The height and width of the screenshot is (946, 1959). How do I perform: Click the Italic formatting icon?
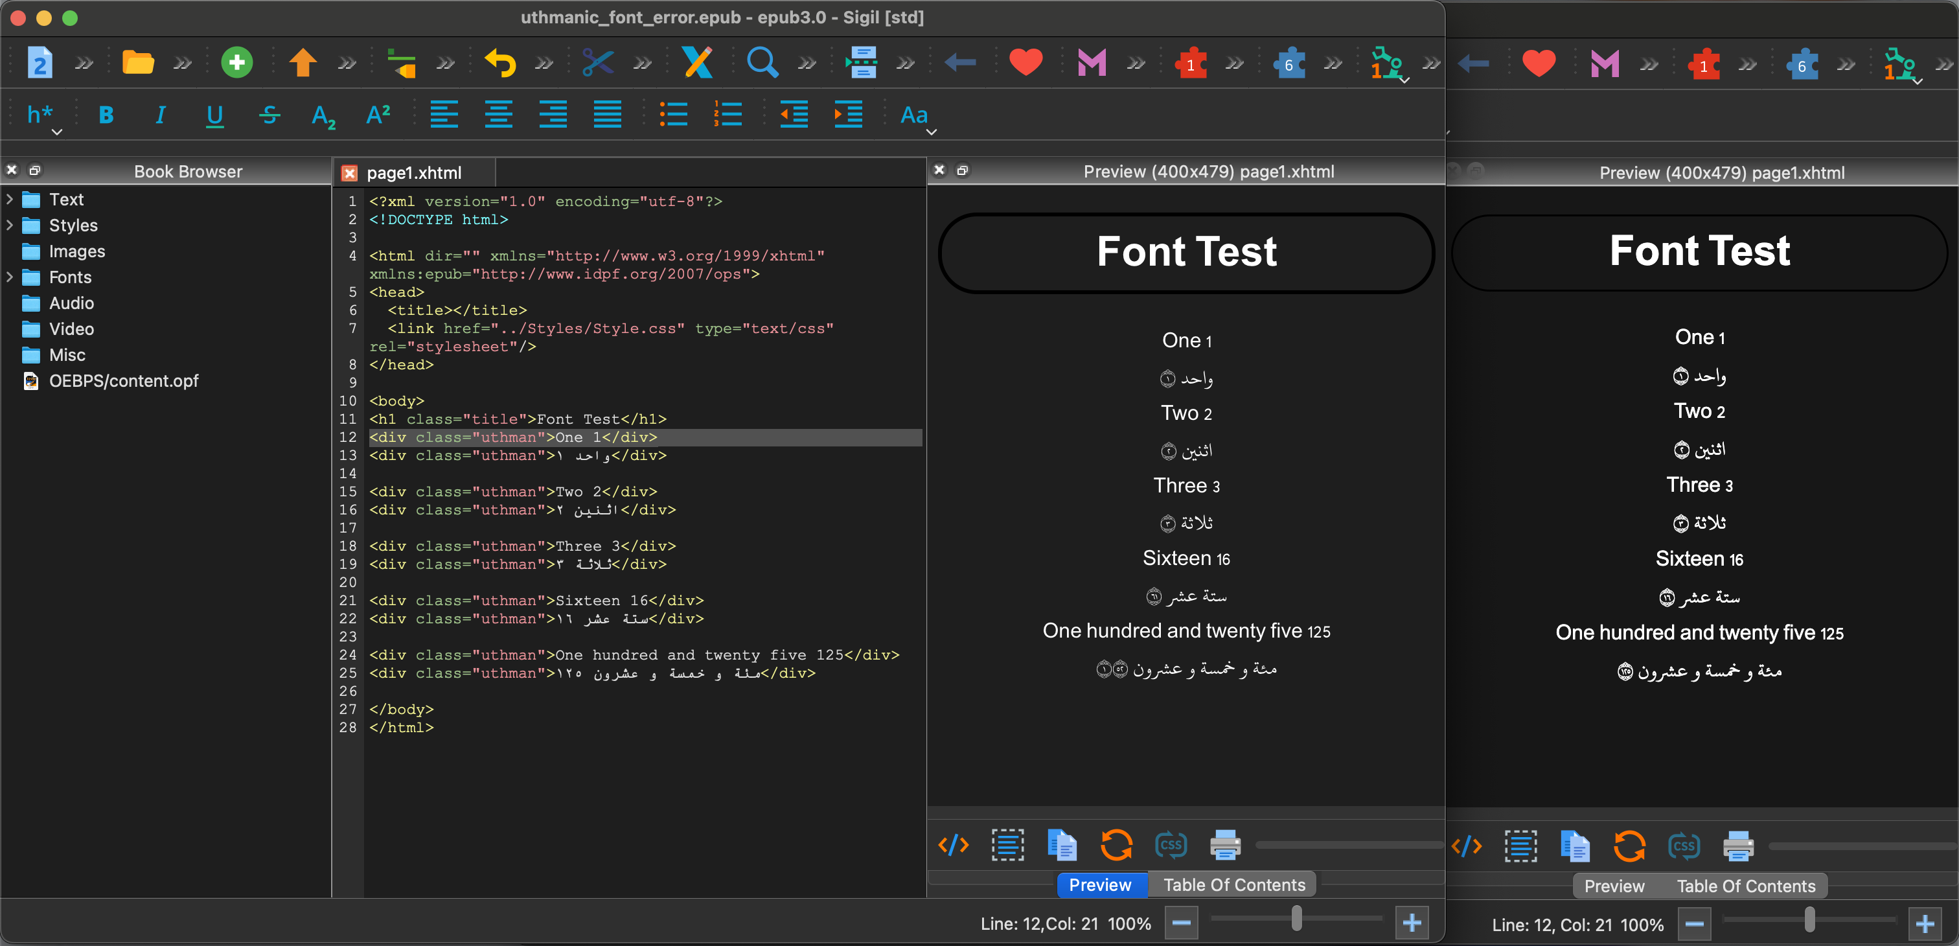coord(160,115)
